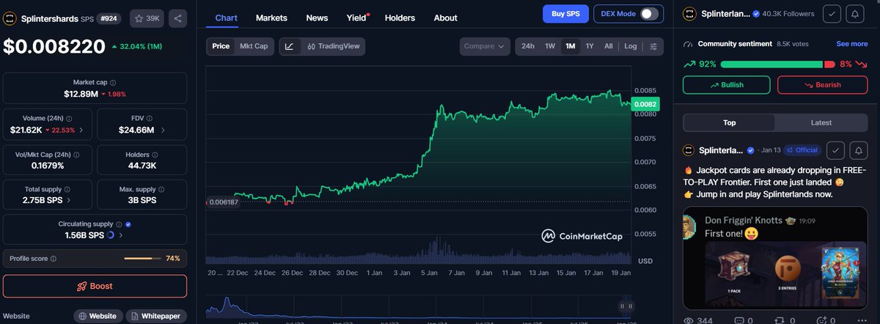Click the views eye icon showing 344

coord(689,320)
